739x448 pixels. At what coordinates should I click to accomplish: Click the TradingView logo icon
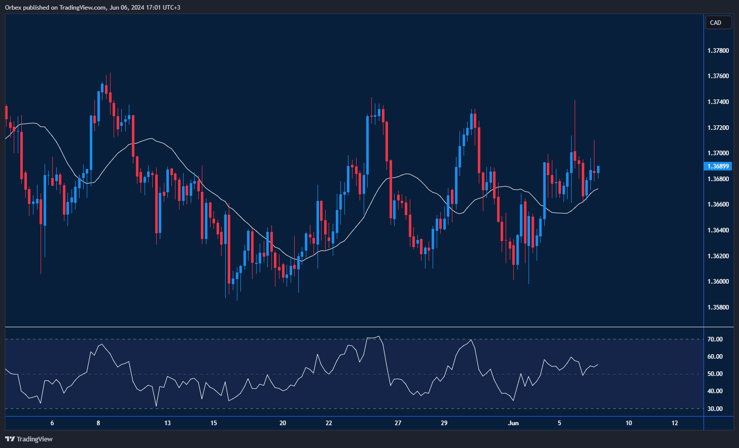click(10, 439)
